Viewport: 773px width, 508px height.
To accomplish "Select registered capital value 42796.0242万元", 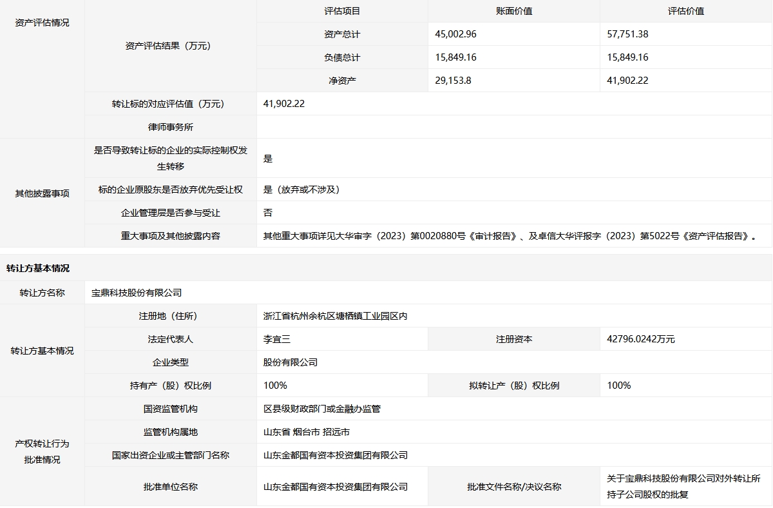I will 641,339.
